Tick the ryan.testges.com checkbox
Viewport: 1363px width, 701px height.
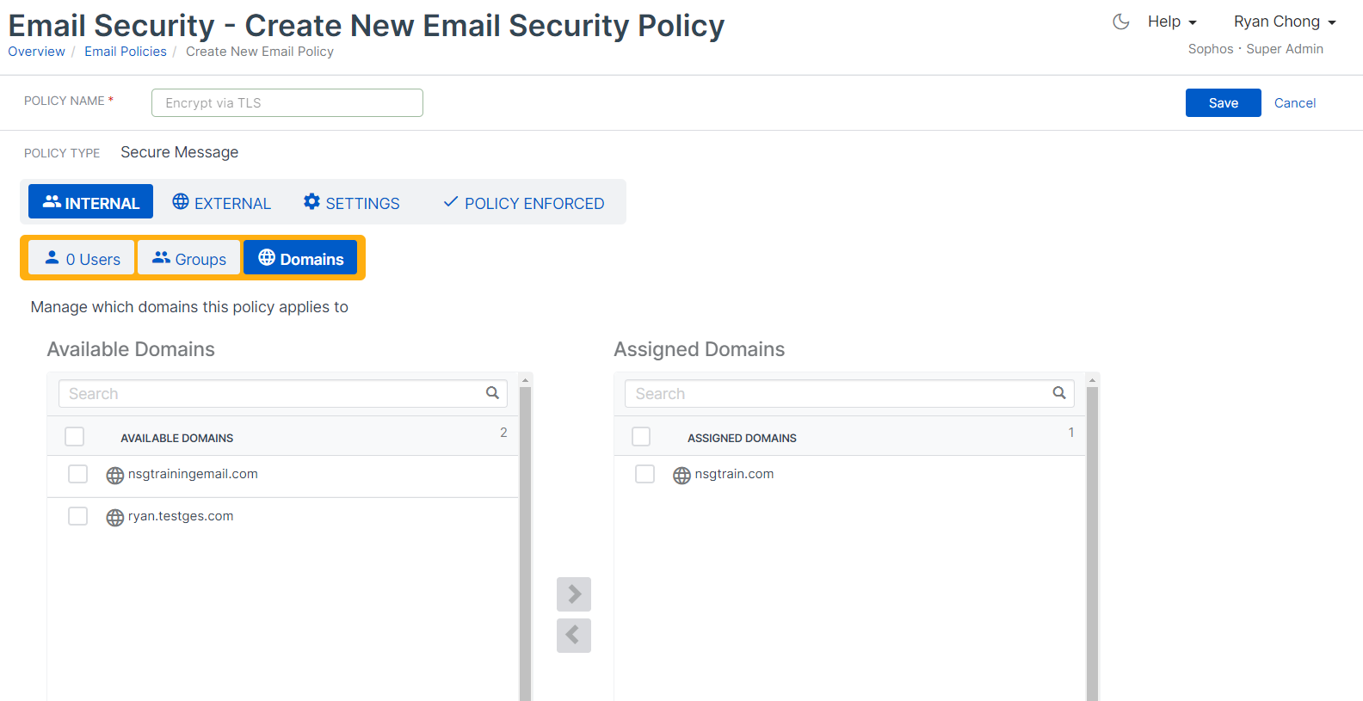coord(78,516)
